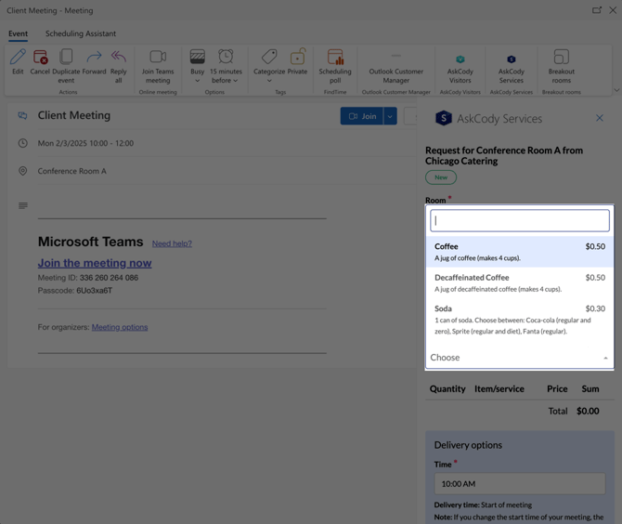The height and width of the screenshot is (524, 622).
Task: Open the Scheduling poll
Action: click(x=335, y=66)
